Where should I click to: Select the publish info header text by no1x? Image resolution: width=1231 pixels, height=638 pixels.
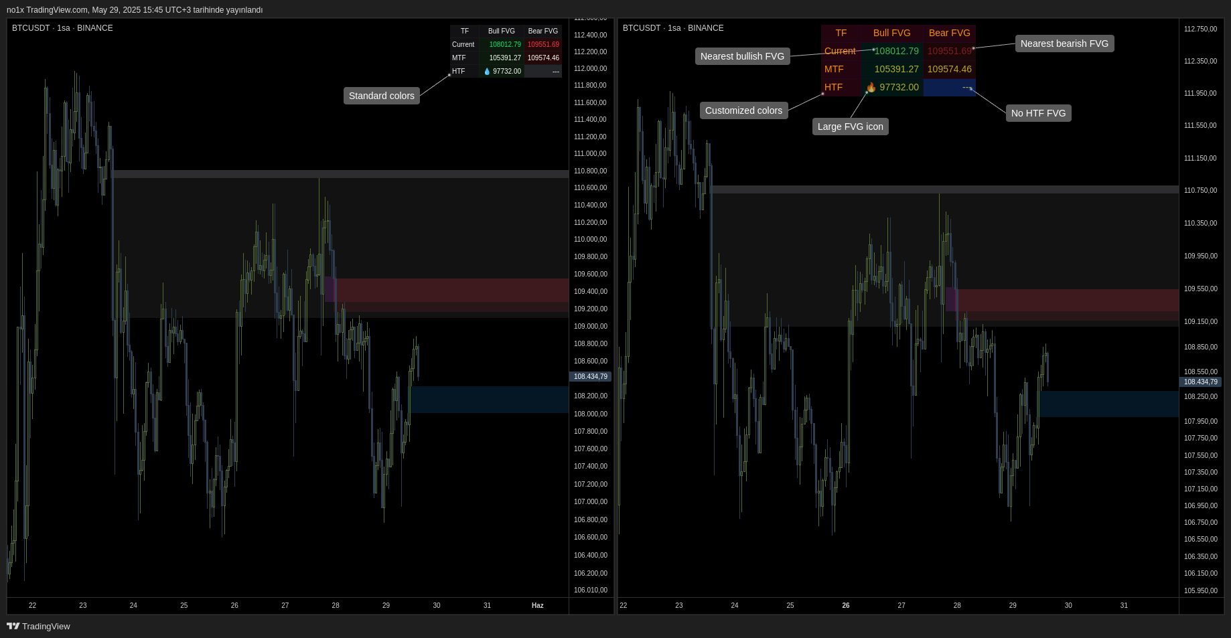tap(135, 10)
